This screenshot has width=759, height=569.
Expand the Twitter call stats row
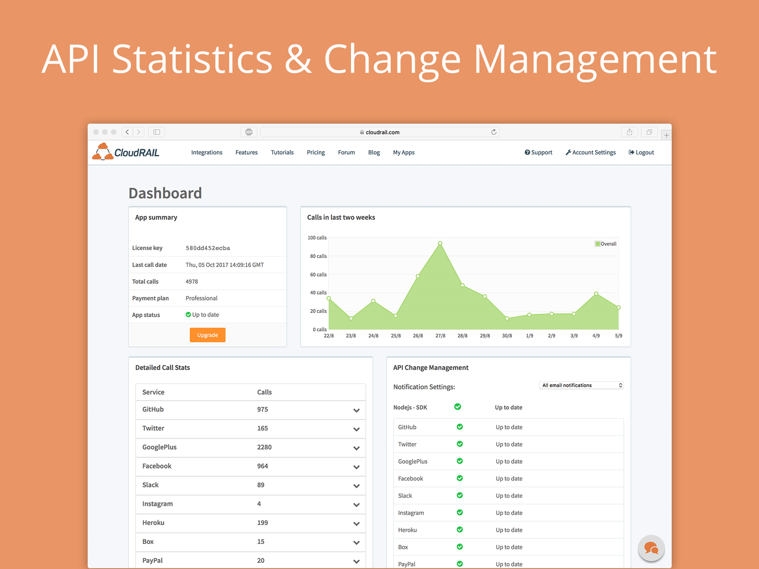click(356, 430)
